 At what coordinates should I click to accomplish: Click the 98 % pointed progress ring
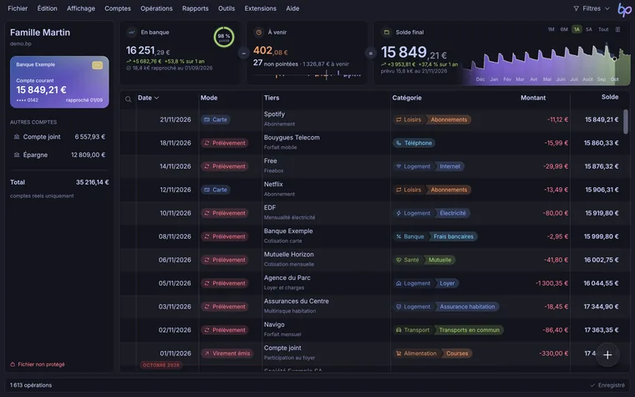click(224, 38)
